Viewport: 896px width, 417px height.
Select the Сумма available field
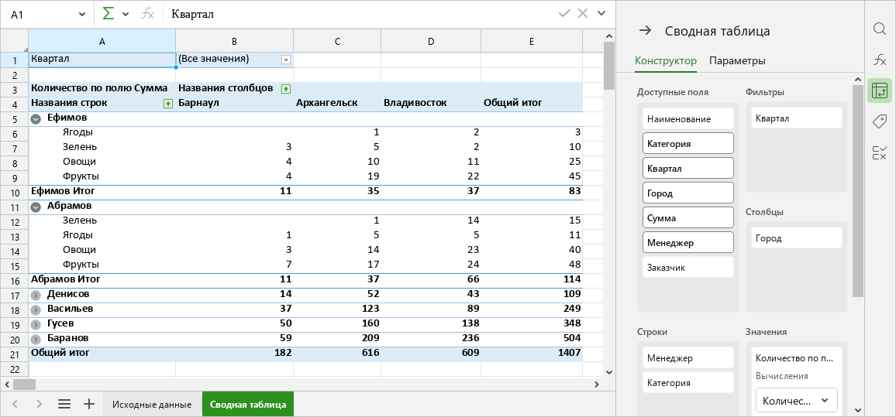click(688, 217)
